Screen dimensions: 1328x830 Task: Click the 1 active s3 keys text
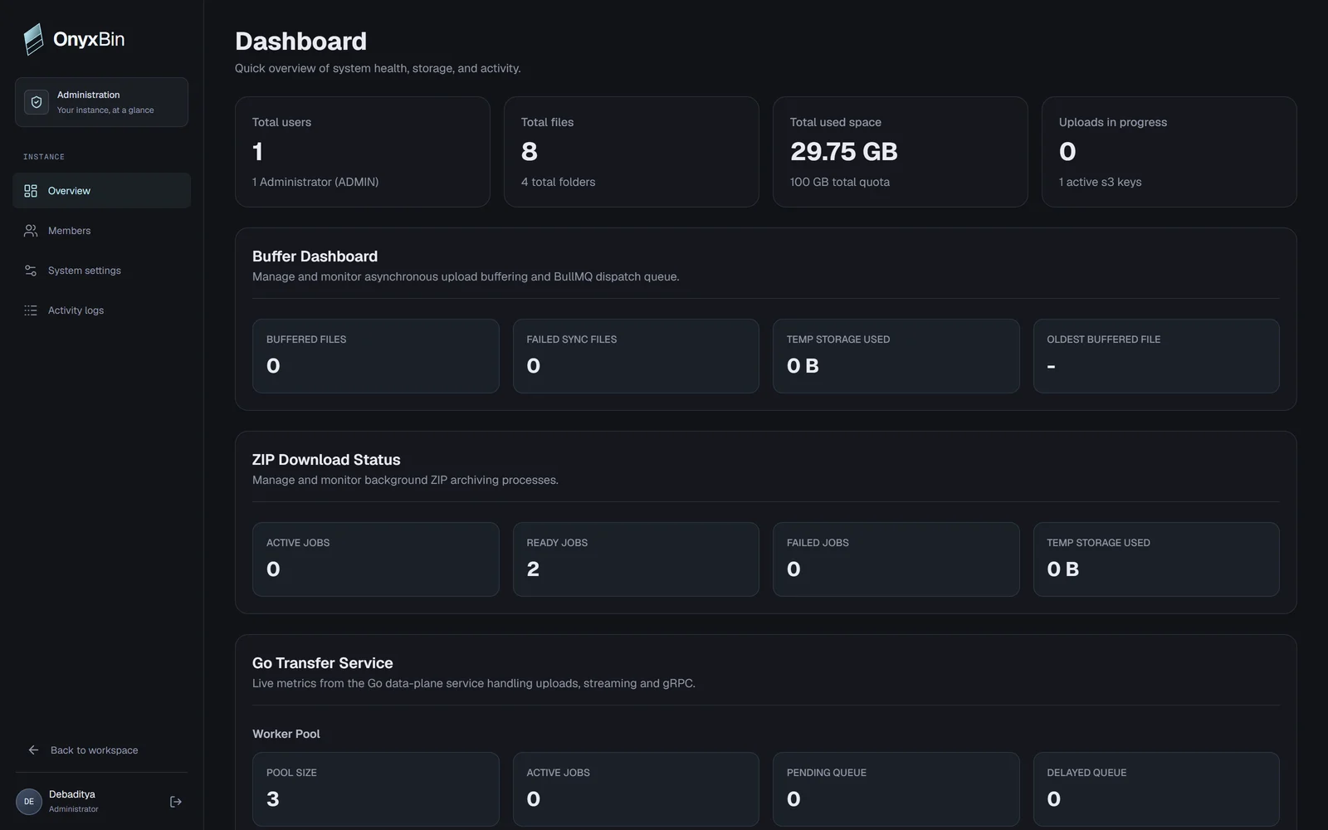pos(1101,182)
